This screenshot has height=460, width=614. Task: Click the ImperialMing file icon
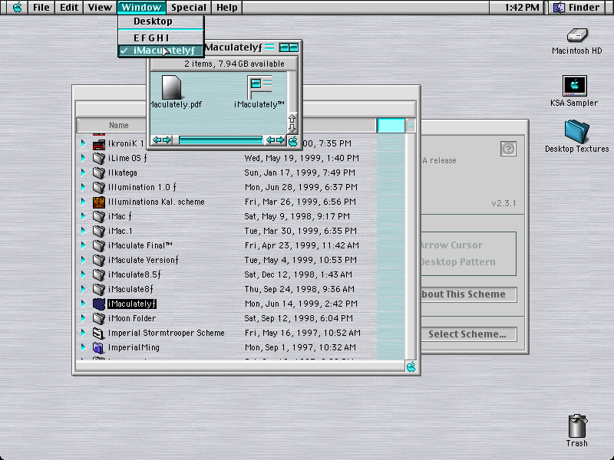click(99, 347)
